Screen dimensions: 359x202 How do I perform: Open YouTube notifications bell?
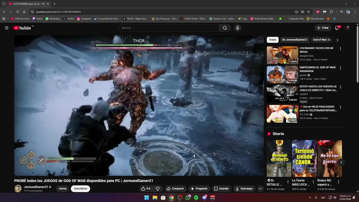click(337, 28)
